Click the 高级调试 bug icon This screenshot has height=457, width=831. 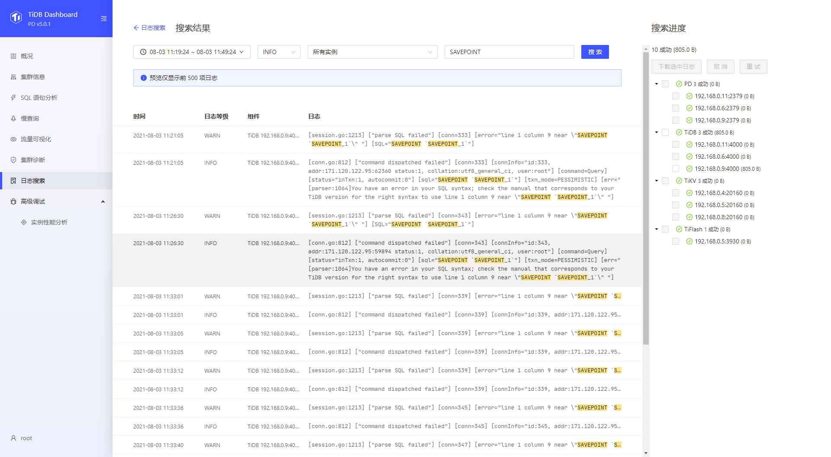(13, 201)
